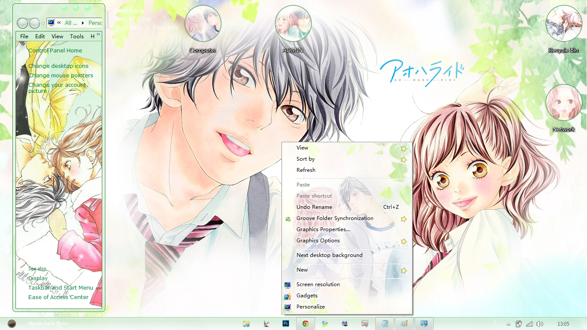This screenshot has width=587, height=330.
Task: Open the Personalization taskbar window
Action: 424,324
